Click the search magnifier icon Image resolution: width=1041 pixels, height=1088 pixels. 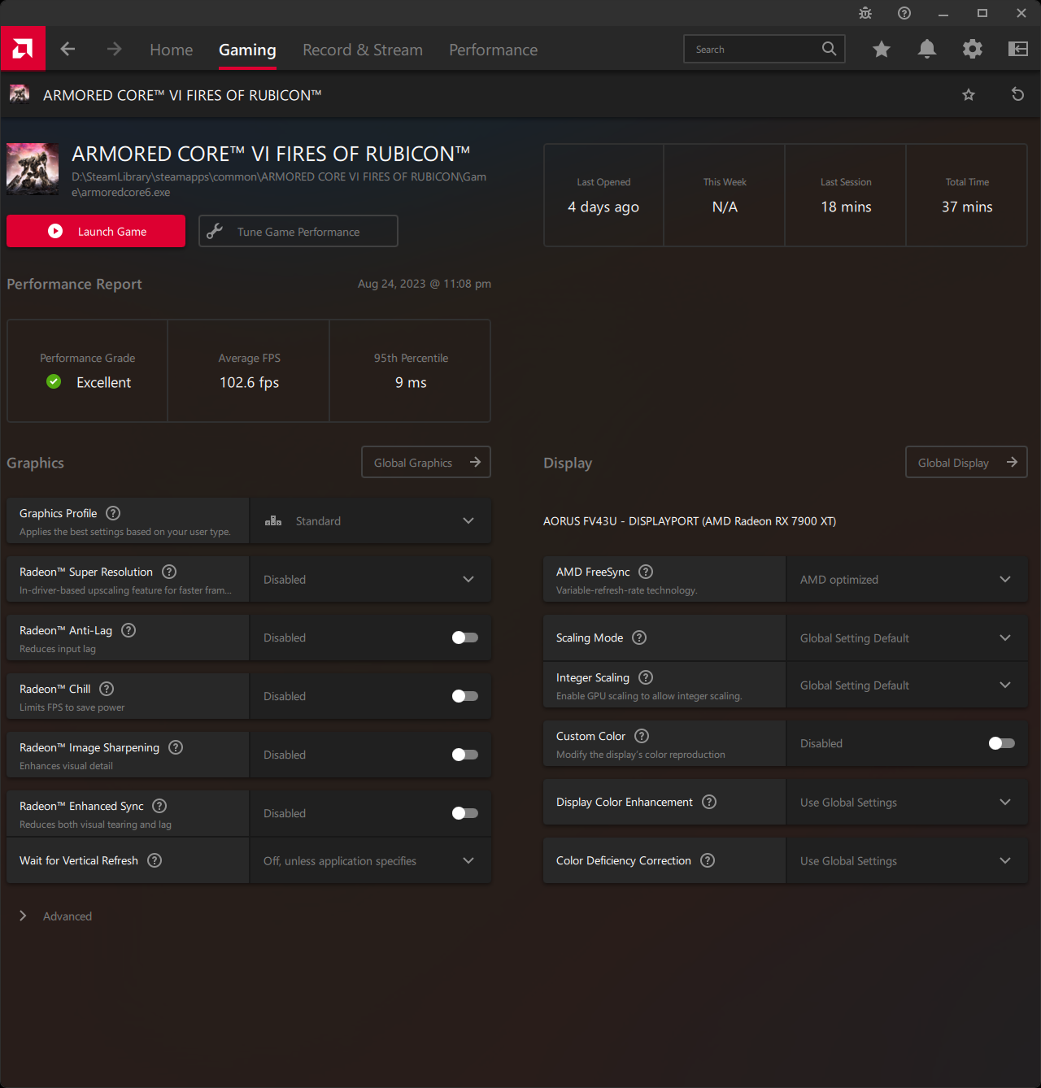[829, 49]
